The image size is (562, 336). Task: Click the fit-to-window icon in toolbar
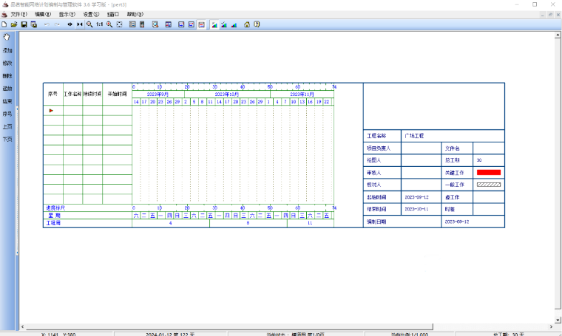119,24
